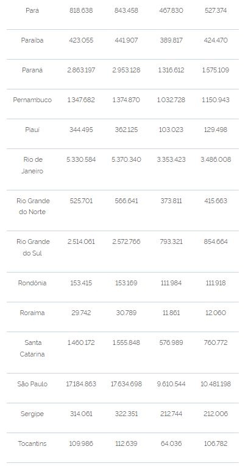This screenshot has width=248, height=466.
Task: Click the Paraíba state name
Action: [x=32, y=40]
